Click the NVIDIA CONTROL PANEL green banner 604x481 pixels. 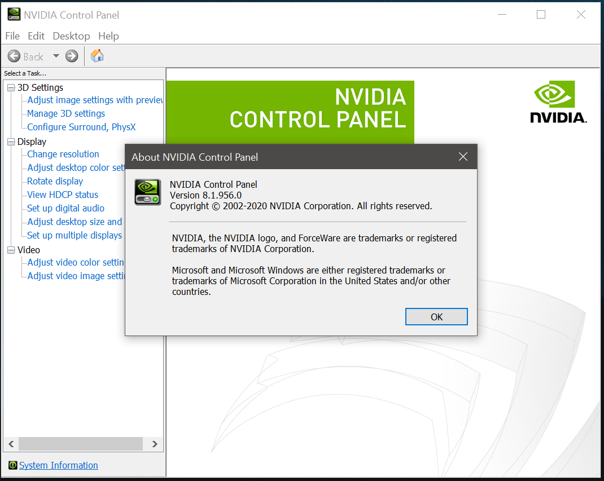(291, 112)
